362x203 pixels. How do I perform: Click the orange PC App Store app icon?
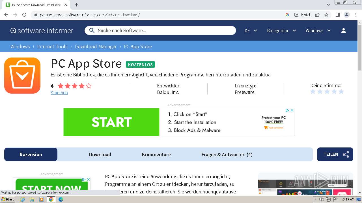pyautogui.click(x=22, y=76)
